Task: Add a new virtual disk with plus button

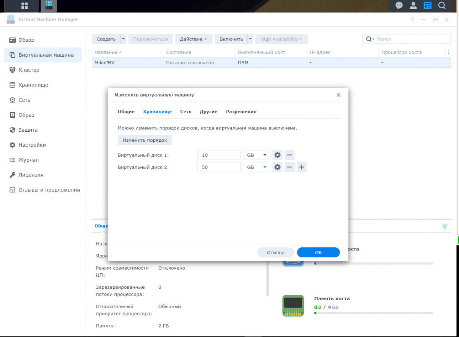Action: (x=302, y=167)
